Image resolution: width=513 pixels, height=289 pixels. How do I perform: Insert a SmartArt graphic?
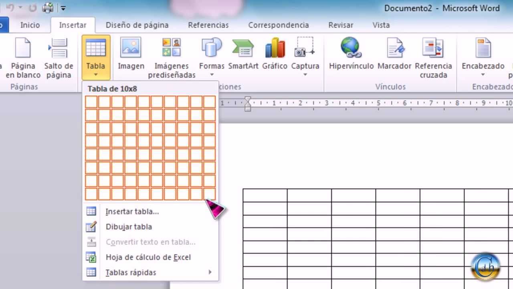pyautogui.click(x=243, y=53)
